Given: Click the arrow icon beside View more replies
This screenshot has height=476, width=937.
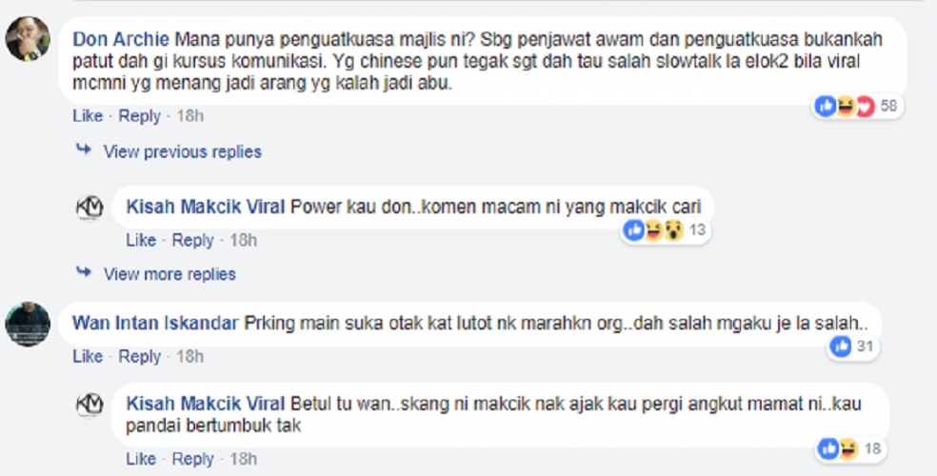Looking at the screenshot, I should click(84, 271).
